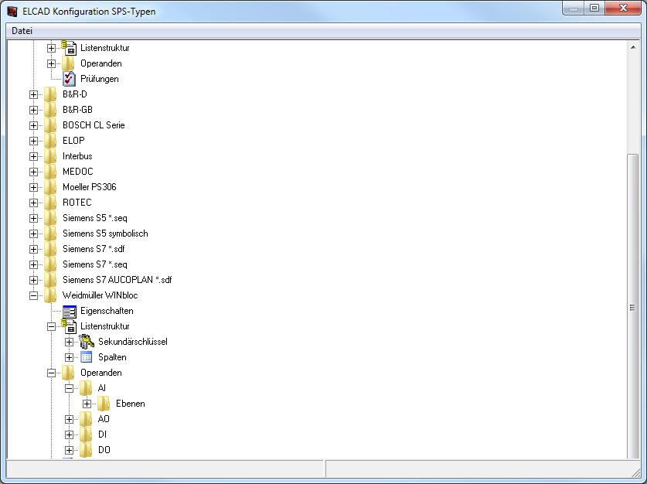Open the Datei menu
Image resolution: width=647 pixels, height=484 pixels.
(22, 30)
